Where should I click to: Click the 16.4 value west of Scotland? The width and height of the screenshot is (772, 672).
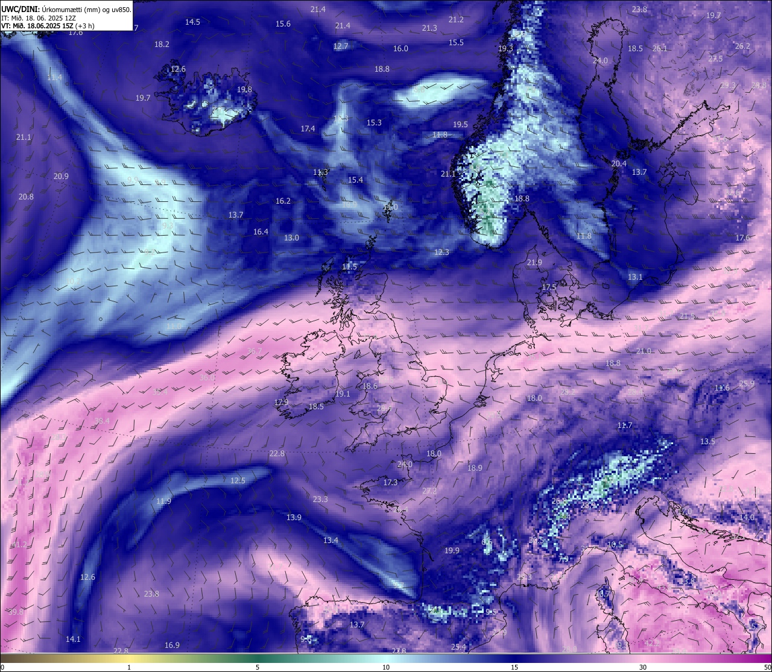point(261,232)
